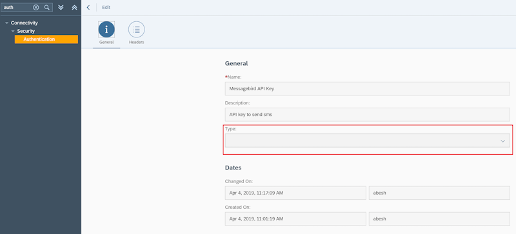Screen dimensions: 516x234
Task: Click the Type: label
Action: click(231, 129)
